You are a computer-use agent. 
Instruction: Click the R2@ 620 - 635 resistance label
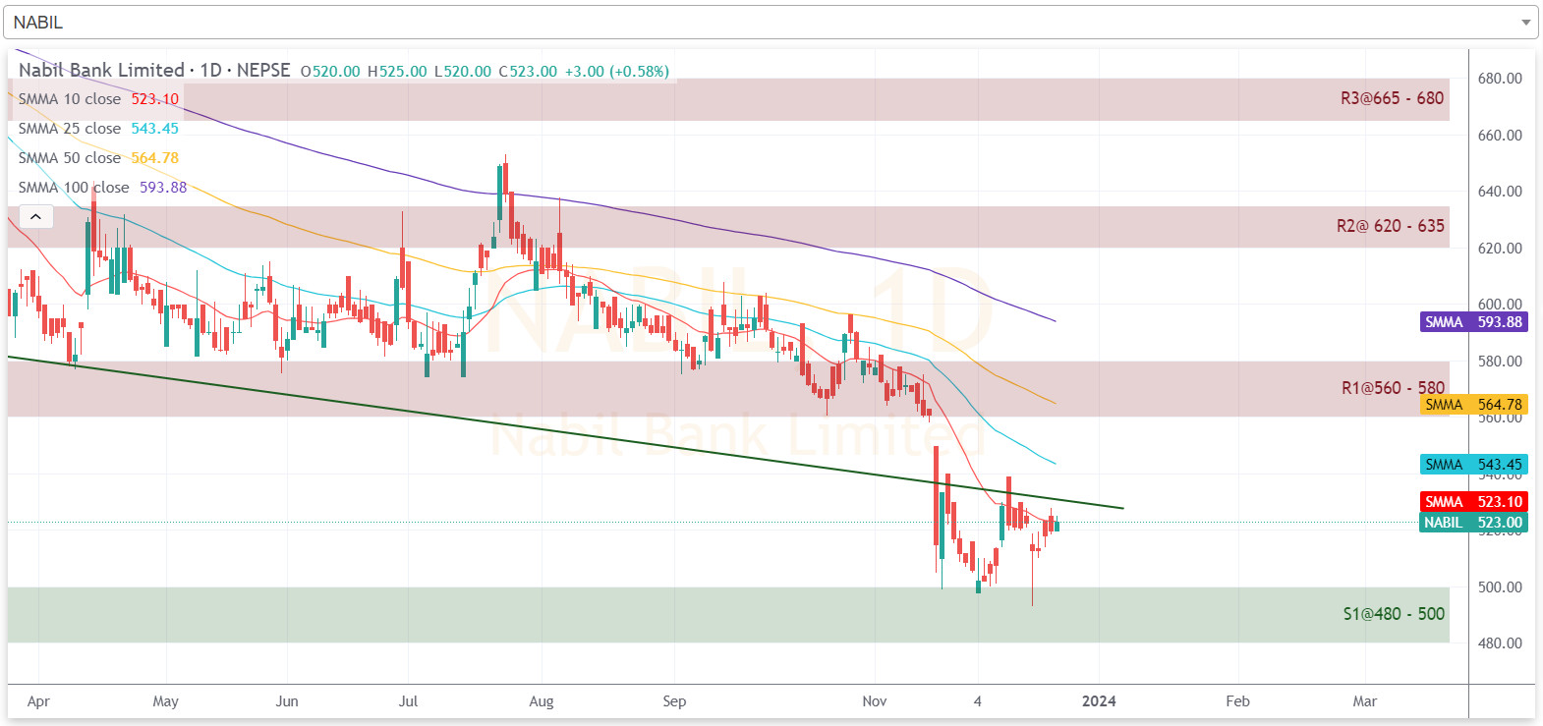coord(1391,226)
